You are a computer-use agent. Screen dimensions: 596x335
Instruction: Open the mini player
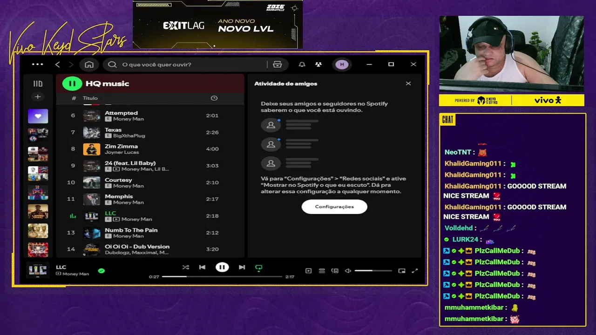click(x=402, y=271)
